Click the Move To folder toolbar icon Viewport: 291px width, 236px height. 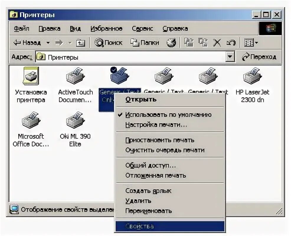(189, 42)
